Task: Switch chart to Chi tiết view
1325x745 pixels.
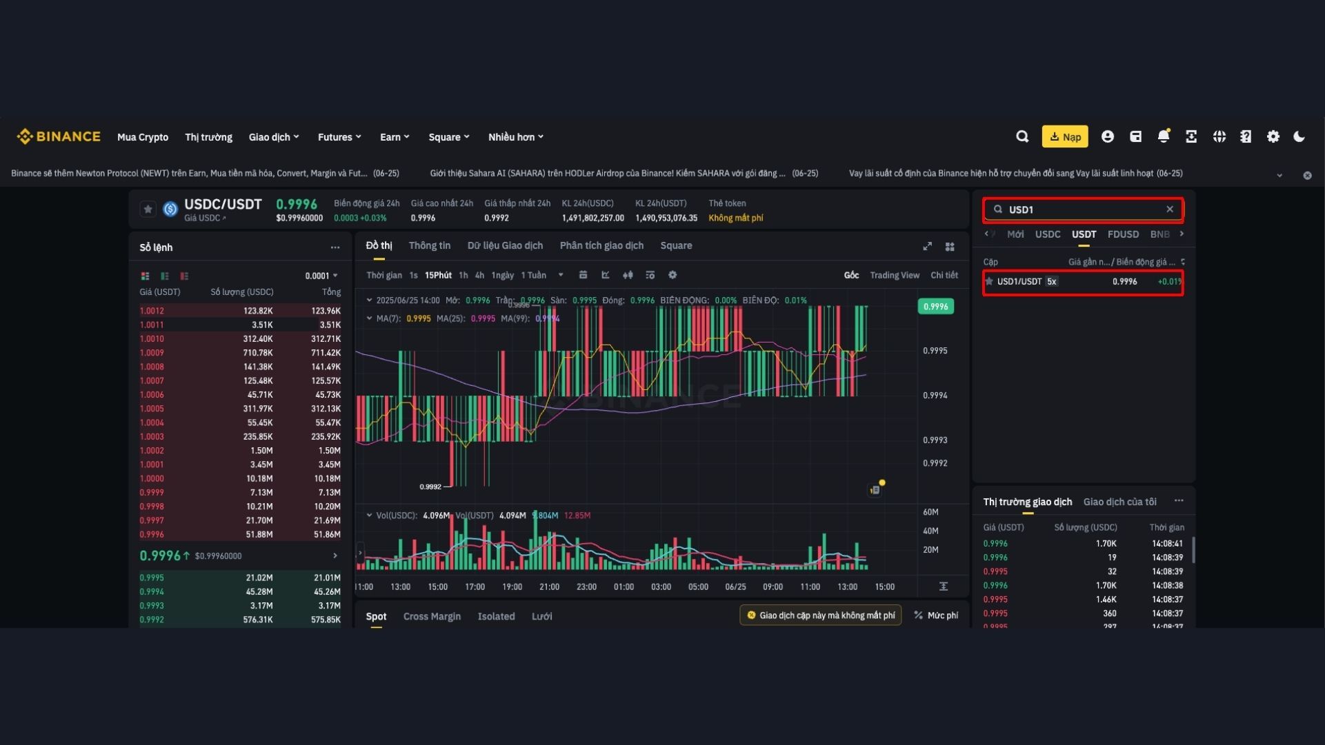Action: [944, 275]
